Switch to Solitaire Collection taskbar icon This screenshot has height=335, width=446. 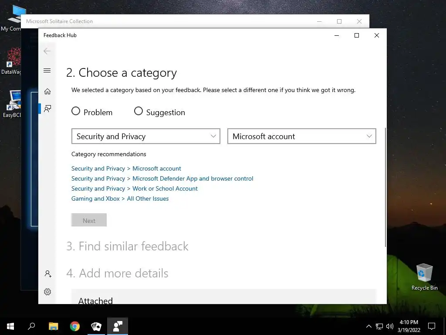(96, 326)
